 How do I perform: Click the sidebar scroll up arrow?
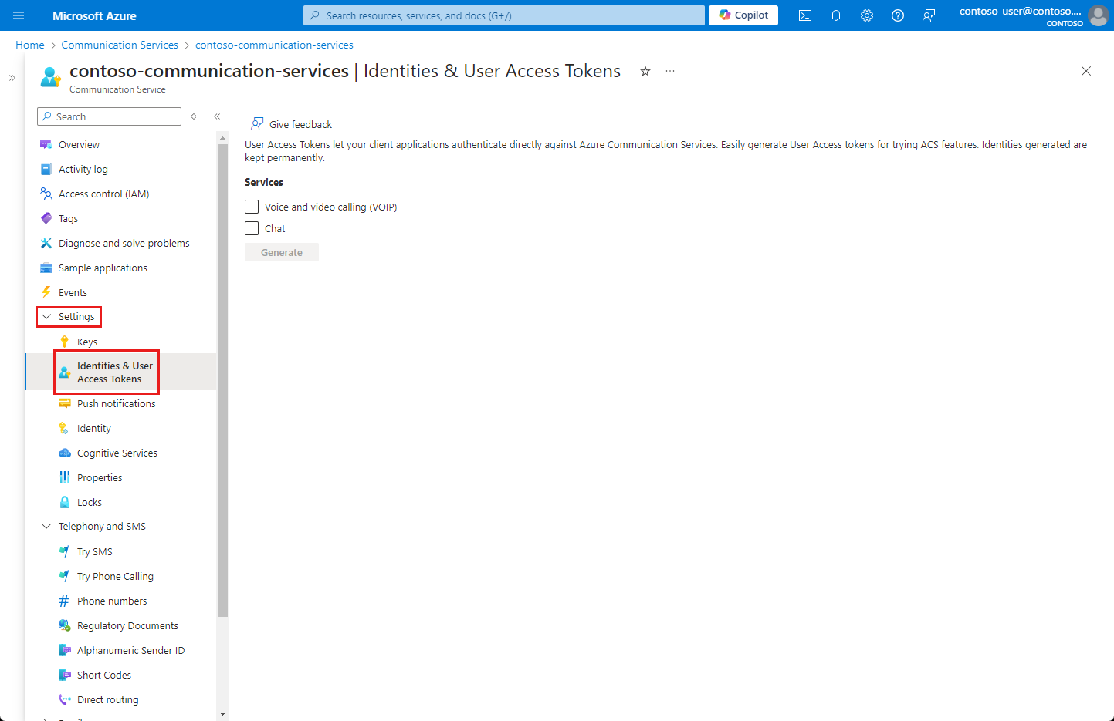tap(223, 138)
